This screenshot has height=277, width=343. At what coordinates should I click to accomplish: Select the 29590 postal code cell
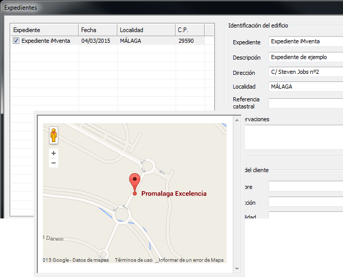click(x=186, y=41)
